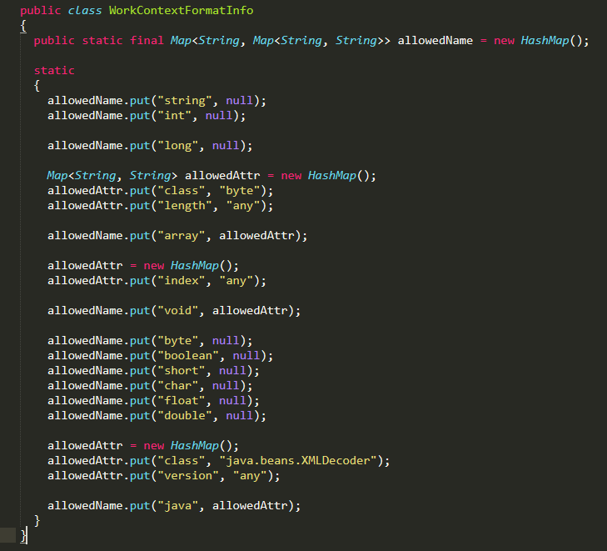
Task: Click the class keyword on the first line
Action: tap(85, 10)
